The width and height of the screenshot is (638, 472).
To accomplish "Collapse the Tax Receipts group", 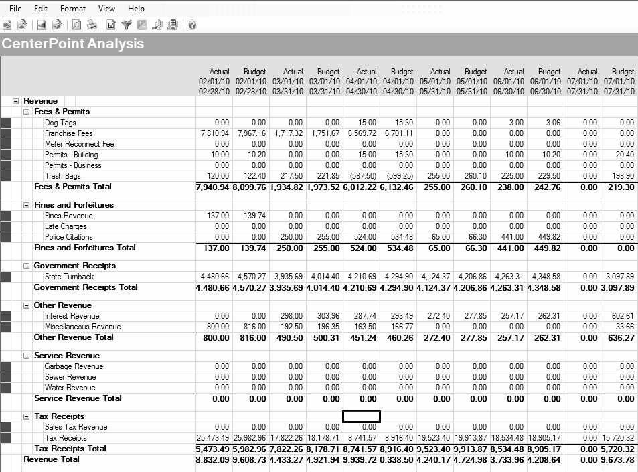I will click(26, 416).
